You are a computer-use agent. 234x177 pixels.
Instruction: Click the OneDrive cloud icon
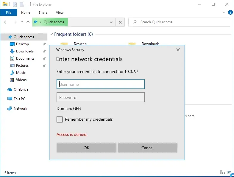(10, 89)
